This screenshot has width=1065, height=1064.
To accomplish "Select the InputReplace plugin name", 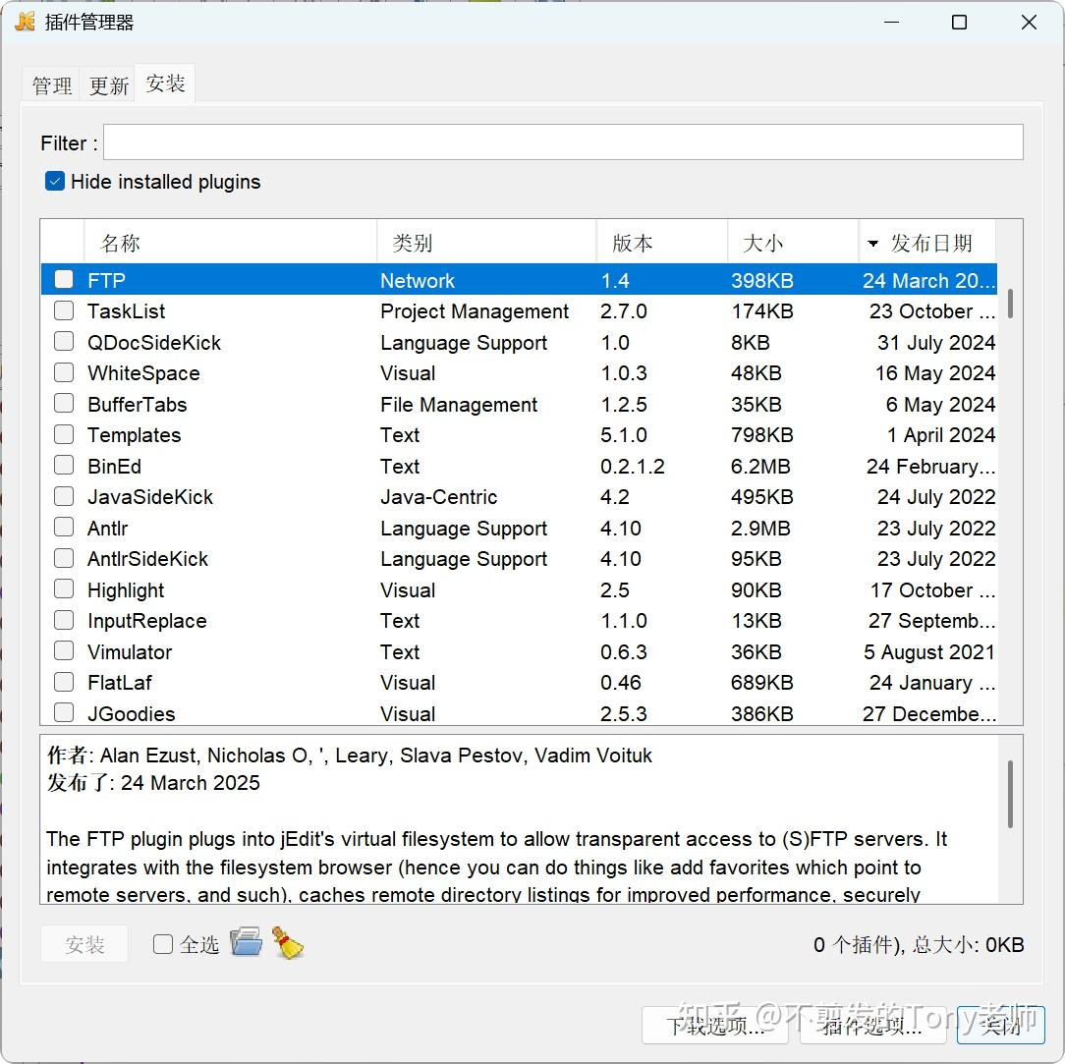I will [147, 620].
